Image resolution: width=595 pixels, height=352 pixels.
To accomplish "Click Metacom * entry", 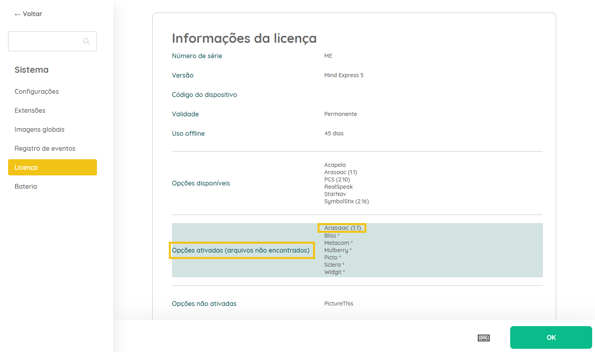I will tap(338, 243).
